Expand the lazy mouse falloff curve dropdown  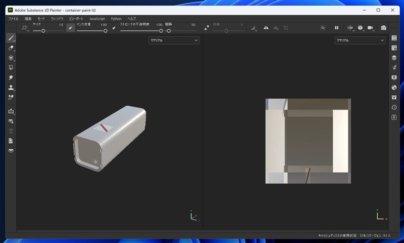254,28
